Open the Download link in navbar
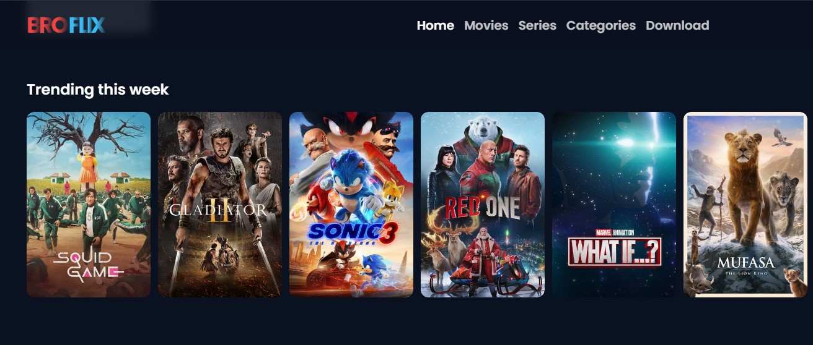The height and width of the screenshot is (345, 813). click(677, 25)
